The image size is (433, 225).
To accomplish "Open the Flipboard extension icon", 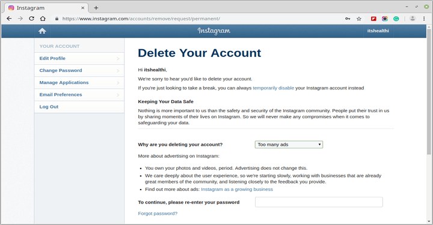I will (x=373, y=19).
